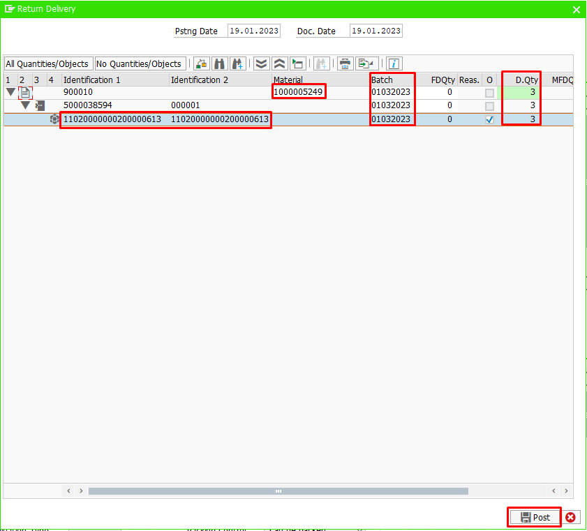Click the Find (binoculars) toolbar icon
This screenshot has height=531, width=587.
point(219,63)
